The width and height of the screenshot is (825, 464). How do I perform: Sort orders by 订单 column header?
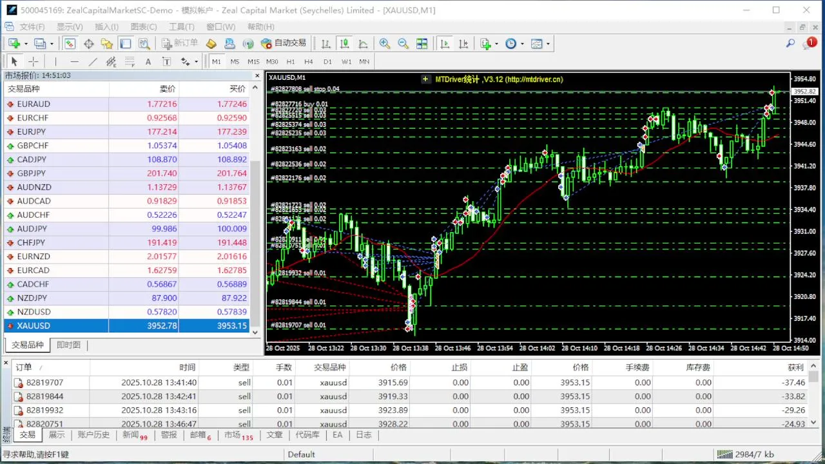[x=51, y=367]
